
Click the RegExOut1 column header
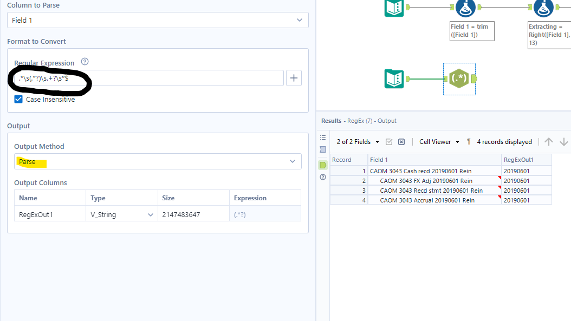click(x=526, y=160)
